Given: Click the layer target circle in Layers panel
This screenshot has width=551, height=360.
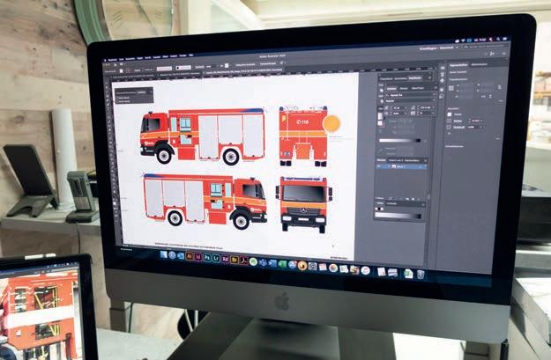Looking at the screenshot, I should click(421, 167).
